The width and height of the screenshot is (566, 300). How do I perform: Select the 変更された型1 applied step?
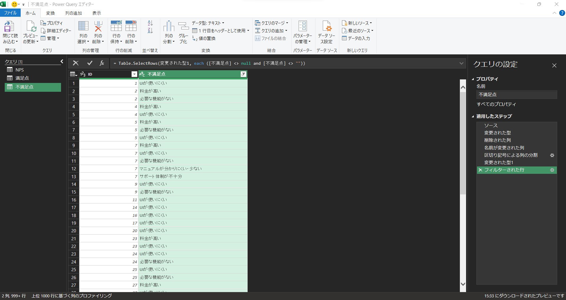[x=516, y=163]
